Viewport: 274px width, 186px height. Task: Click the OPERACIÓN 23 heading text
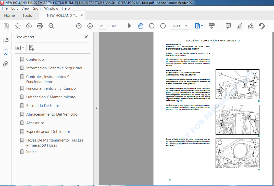[x=173, y=44]
